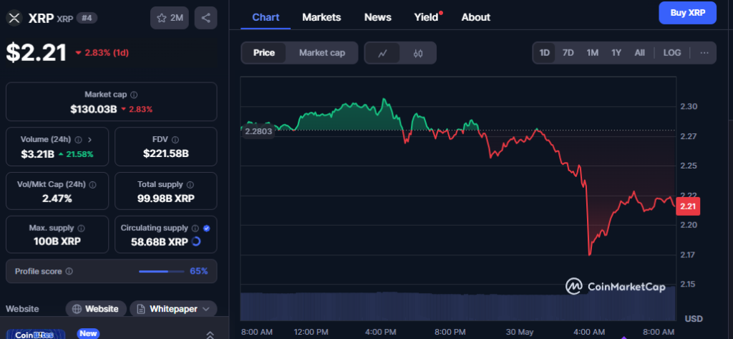
Task: Click the 65% profile score value
Action: (199, 271)
